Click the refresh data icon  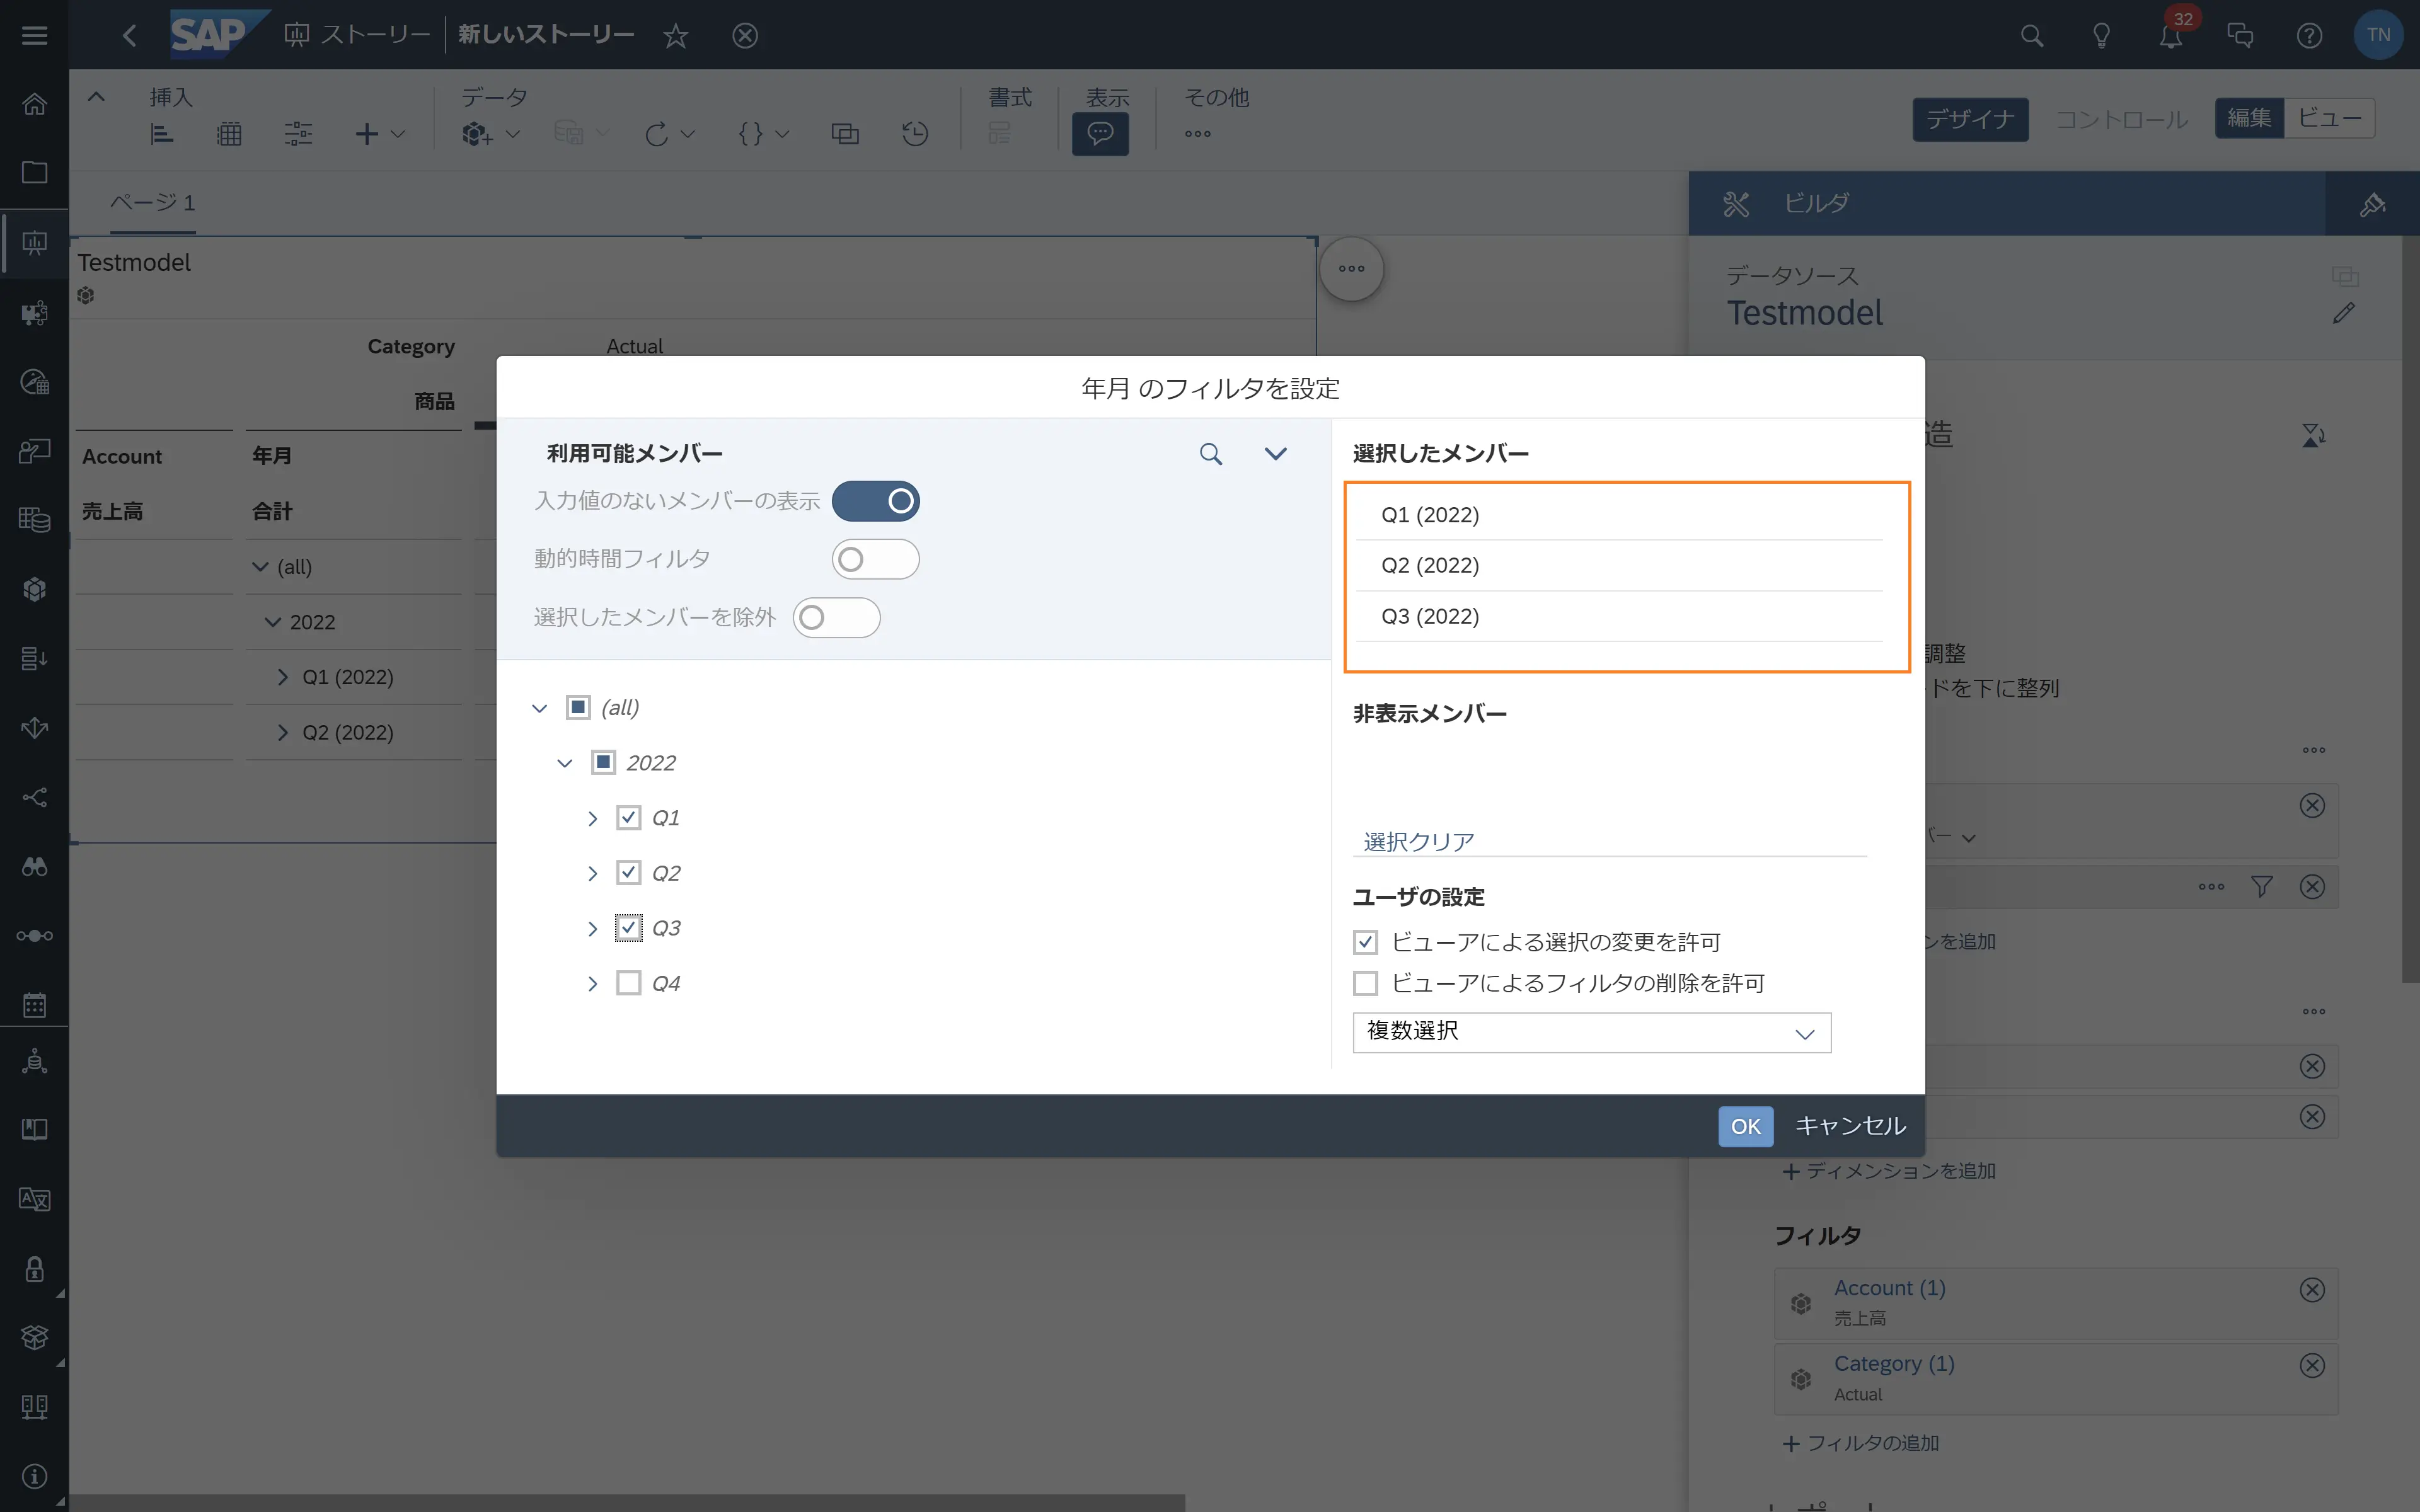pos(656,133)
